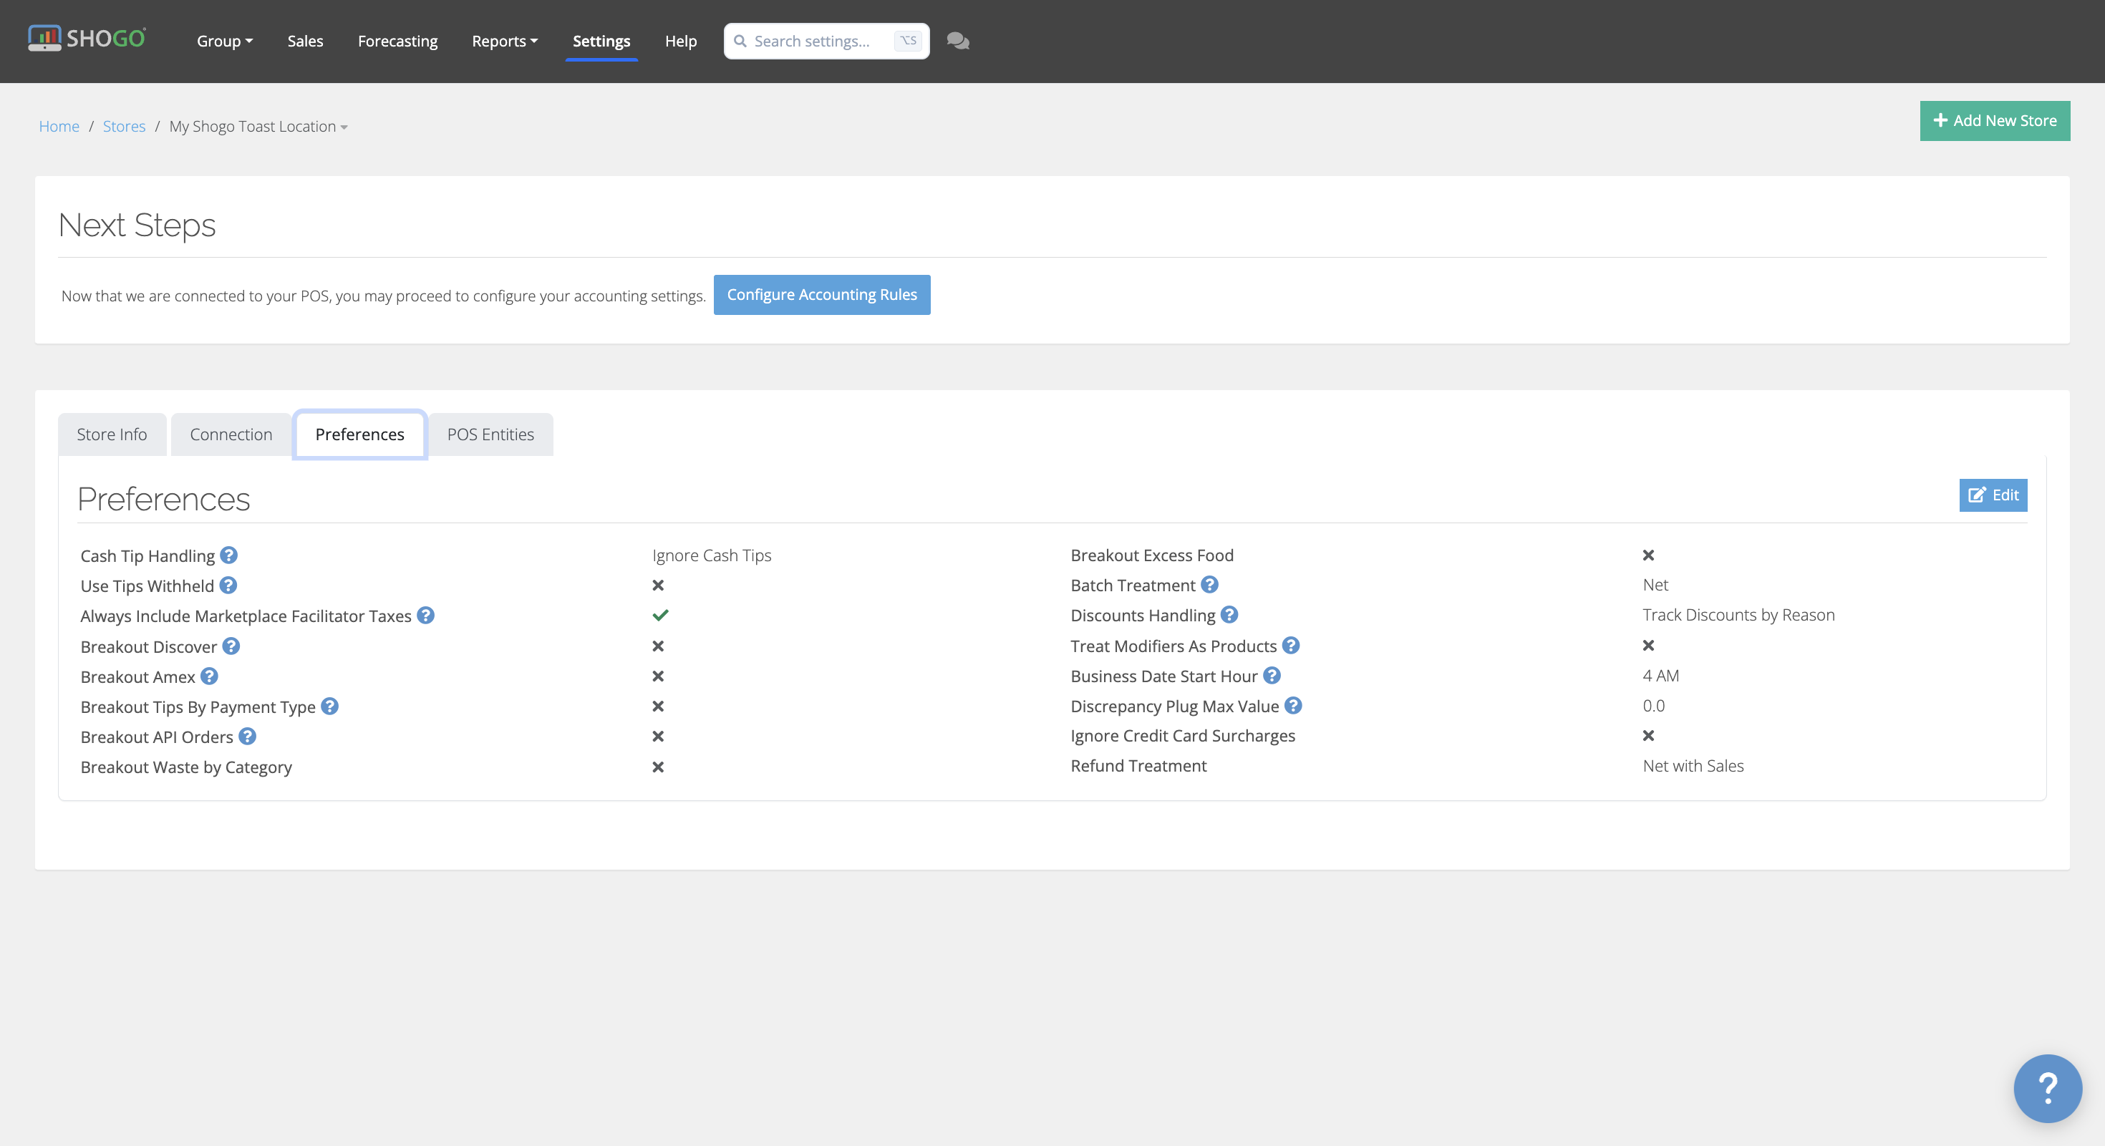Open the Forecasting page

click(397, 41)
